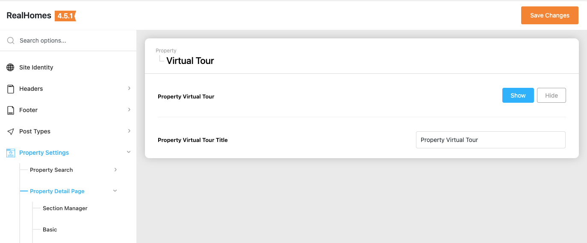The width and height of the screenshot is (587, 243).
Task: Click the Site Identity globe icon
Action: [11, 67]
